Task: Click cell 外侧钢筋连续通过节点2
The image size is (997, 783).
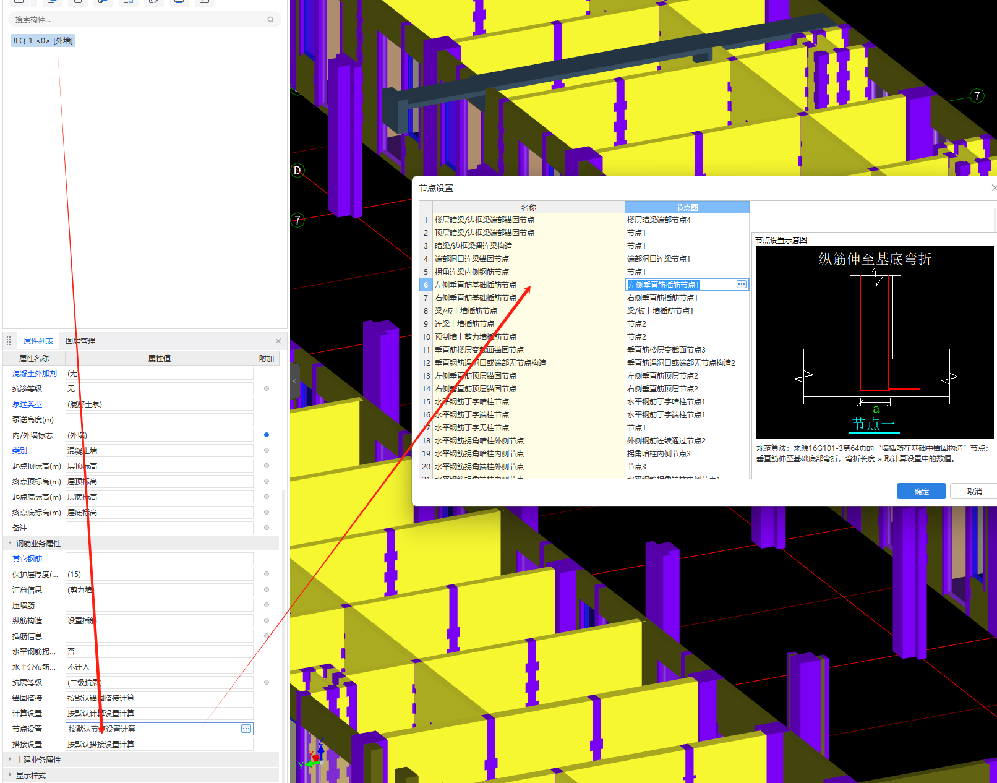Action: [x=687, y=440]
